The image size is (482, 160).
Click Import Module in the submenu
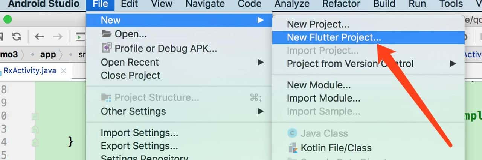(x=323, y=98)
